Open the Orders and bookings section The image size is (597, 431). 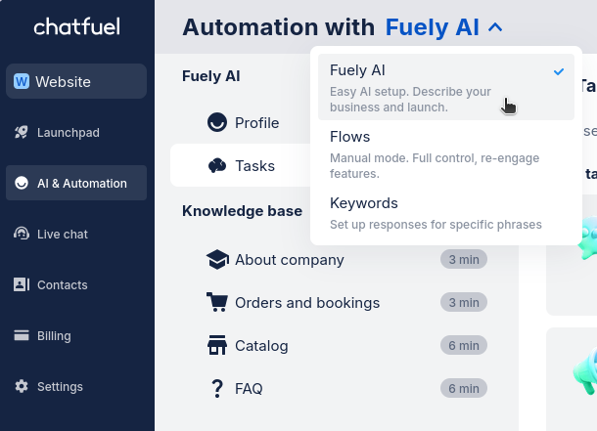(x=307, y=303)
